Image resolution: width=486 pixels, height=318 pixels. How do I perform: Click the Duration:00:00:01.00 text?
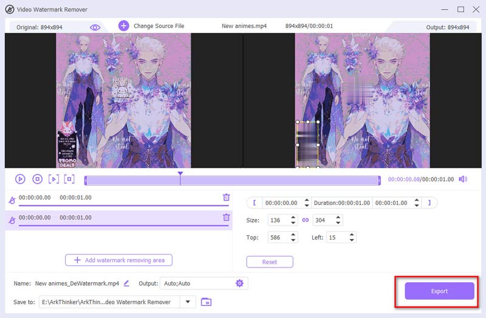tap(342, 203)
